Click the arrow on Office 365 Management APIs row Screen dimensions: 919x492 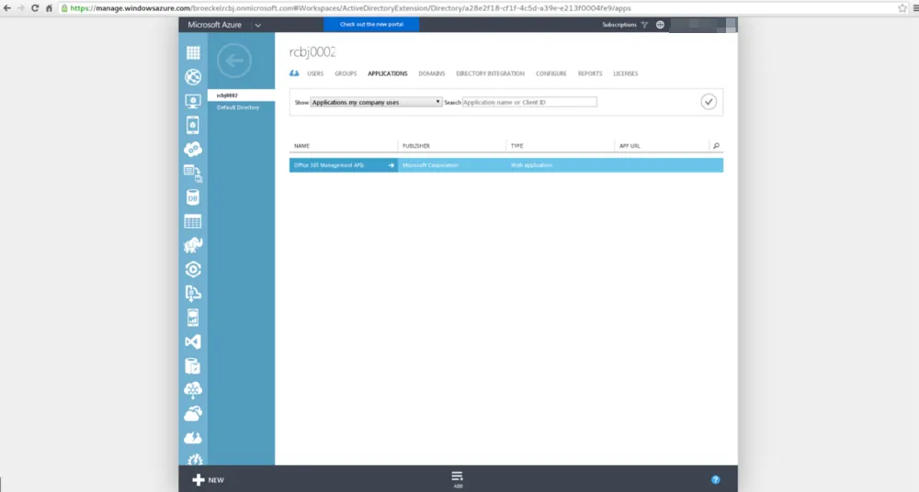(x=391, y=165)
